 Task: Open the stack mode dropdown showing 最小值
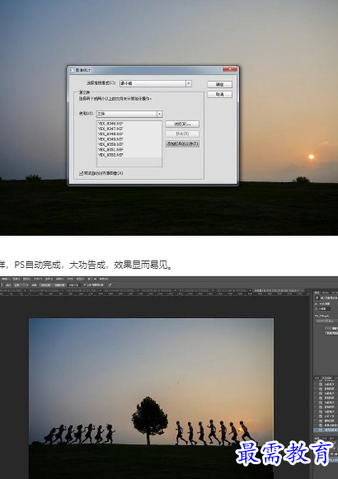tap(156, 83)
